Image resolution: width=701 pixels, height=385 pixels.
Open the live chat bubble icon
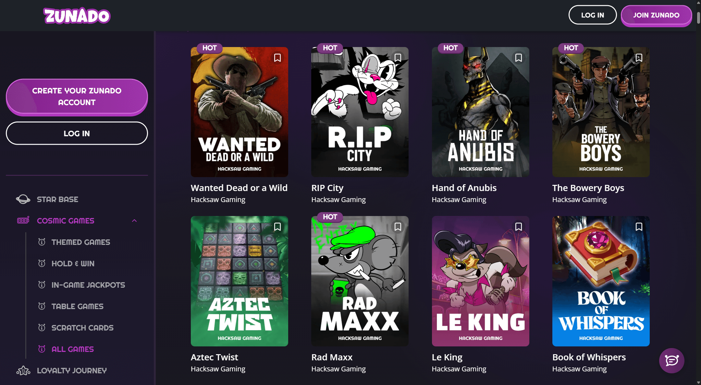671,360
